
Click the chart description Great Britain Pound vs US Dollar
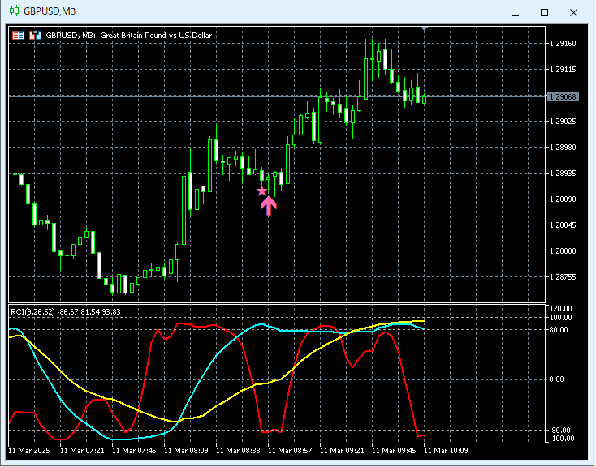pos(156,36)
